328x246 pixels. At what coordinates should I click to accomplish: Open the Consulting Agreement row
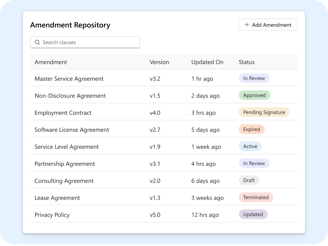coord(164,180)
